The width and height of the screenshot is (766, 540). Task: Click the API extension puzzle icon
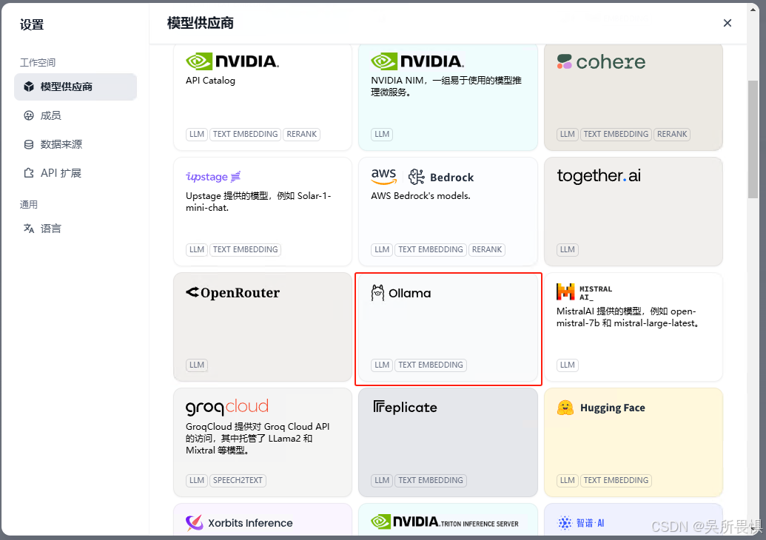(29, 173)
